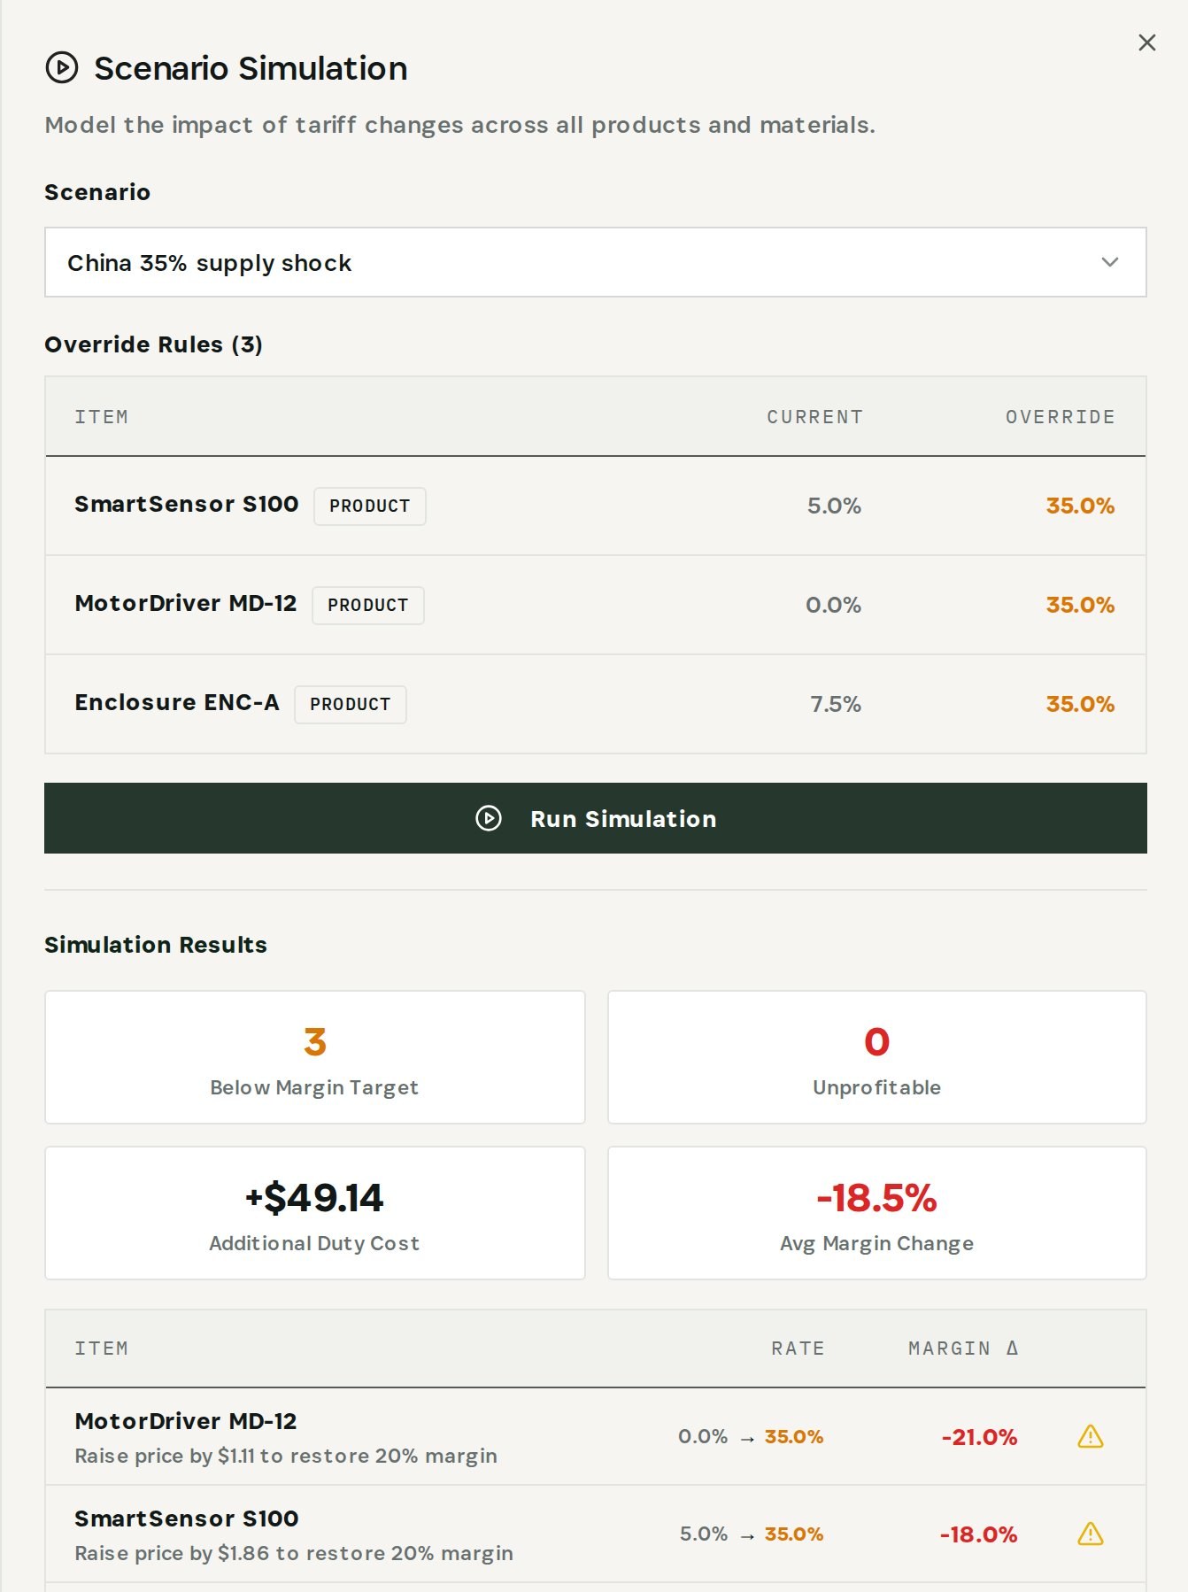Close the Scenario Simulation dialog
Viewport: 1188px width, 1592px height.
pyautogui.click(x=1146, y=43)
